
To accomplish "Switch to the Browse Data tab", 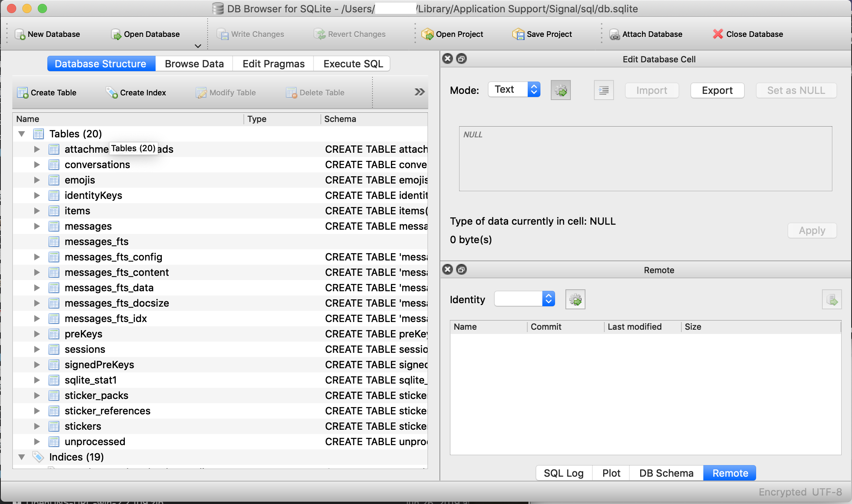I will click(x=194, y=63).
